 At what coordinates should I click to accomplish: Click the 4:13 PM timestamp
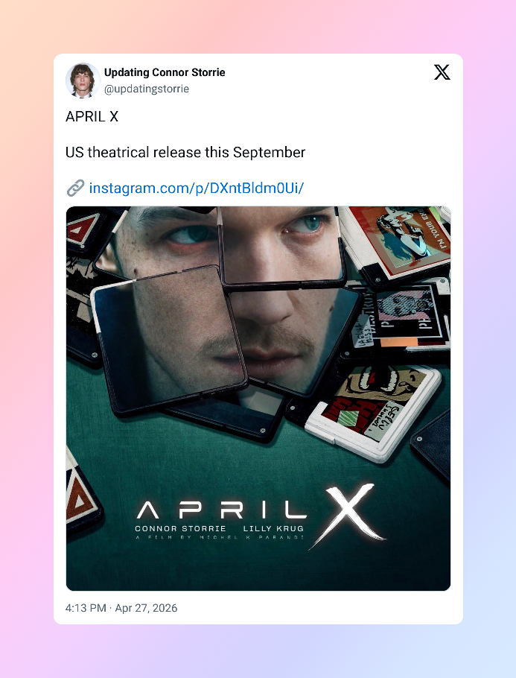click(86, 608)
